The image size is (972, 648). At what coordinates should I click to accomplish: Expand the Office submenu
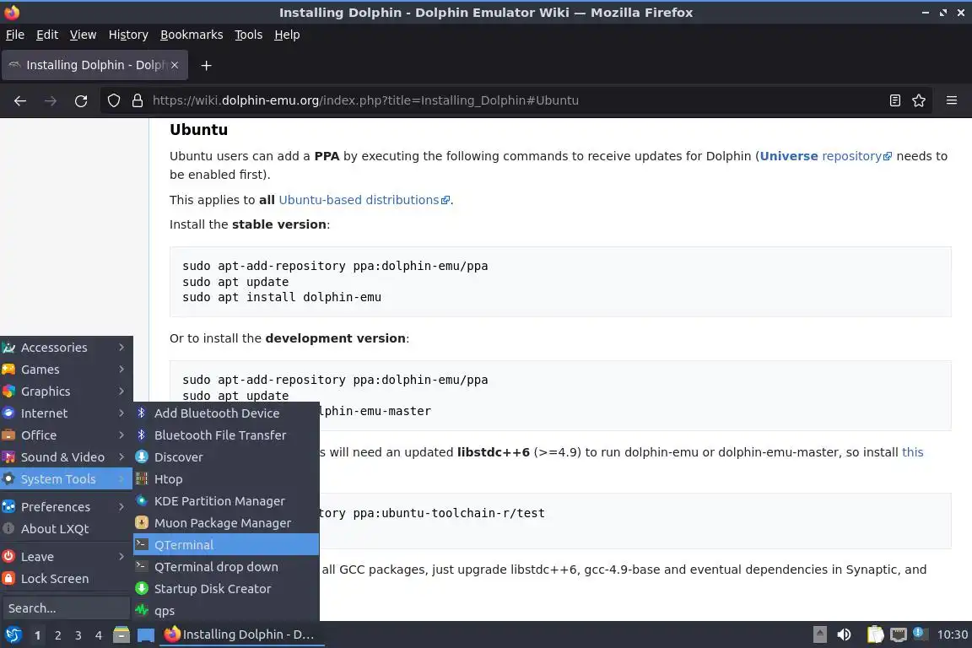click(67, 435)
